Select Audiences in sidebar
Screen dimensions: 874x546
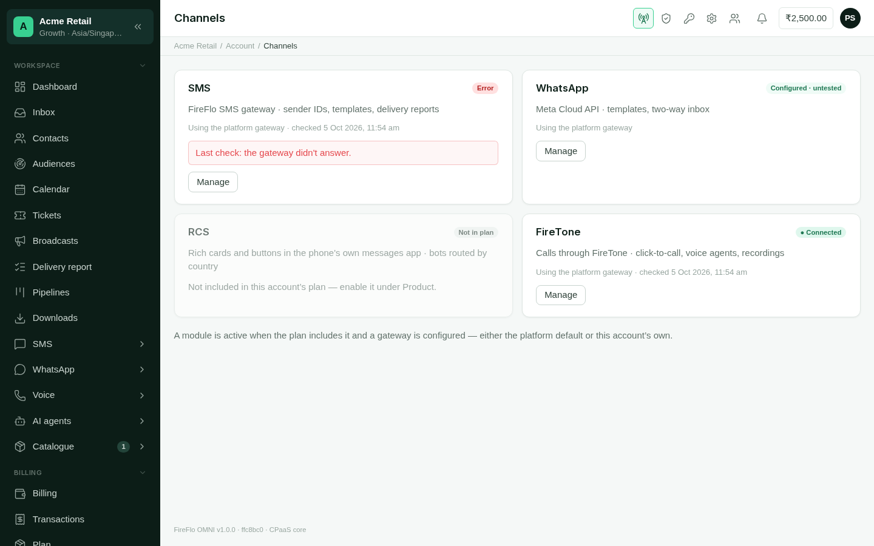tap(80, 164)
